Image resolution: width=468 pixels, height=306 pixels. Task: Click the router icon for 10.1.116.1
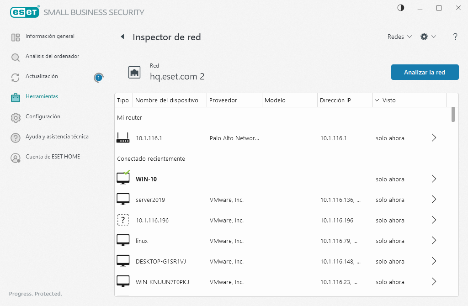coord(123,137)
